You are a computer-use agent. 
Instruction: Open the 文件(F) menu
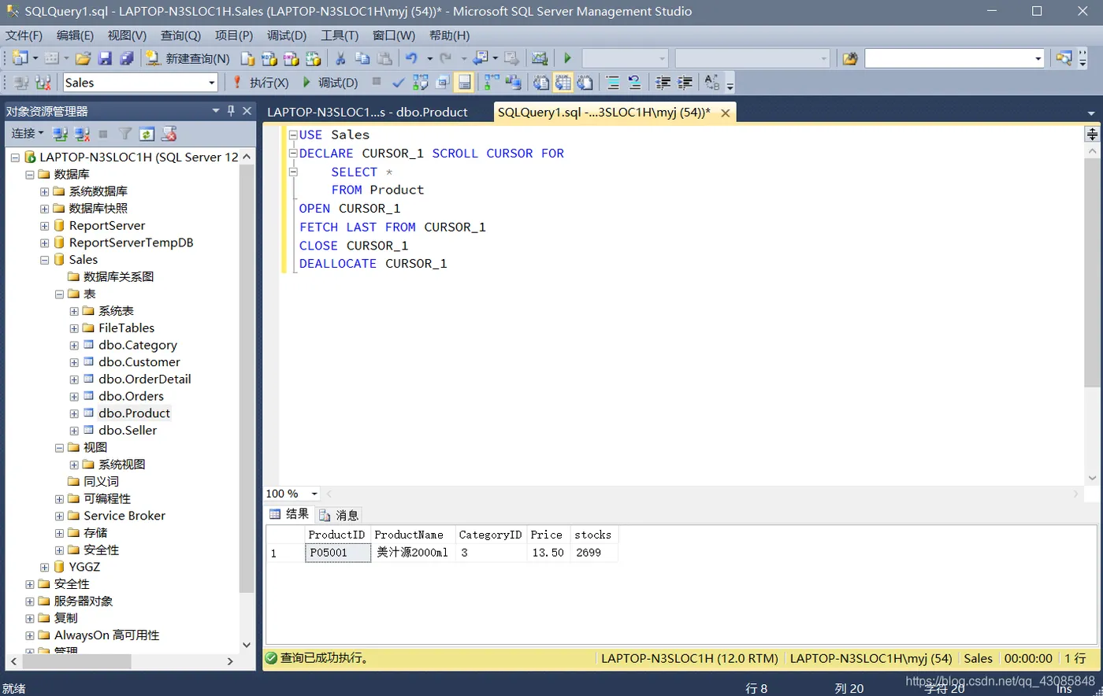coord(24,35)
